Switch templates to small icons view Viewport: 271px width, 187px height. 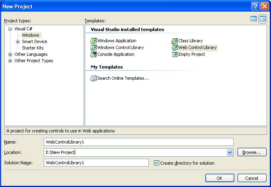click(x=263, y=19)
